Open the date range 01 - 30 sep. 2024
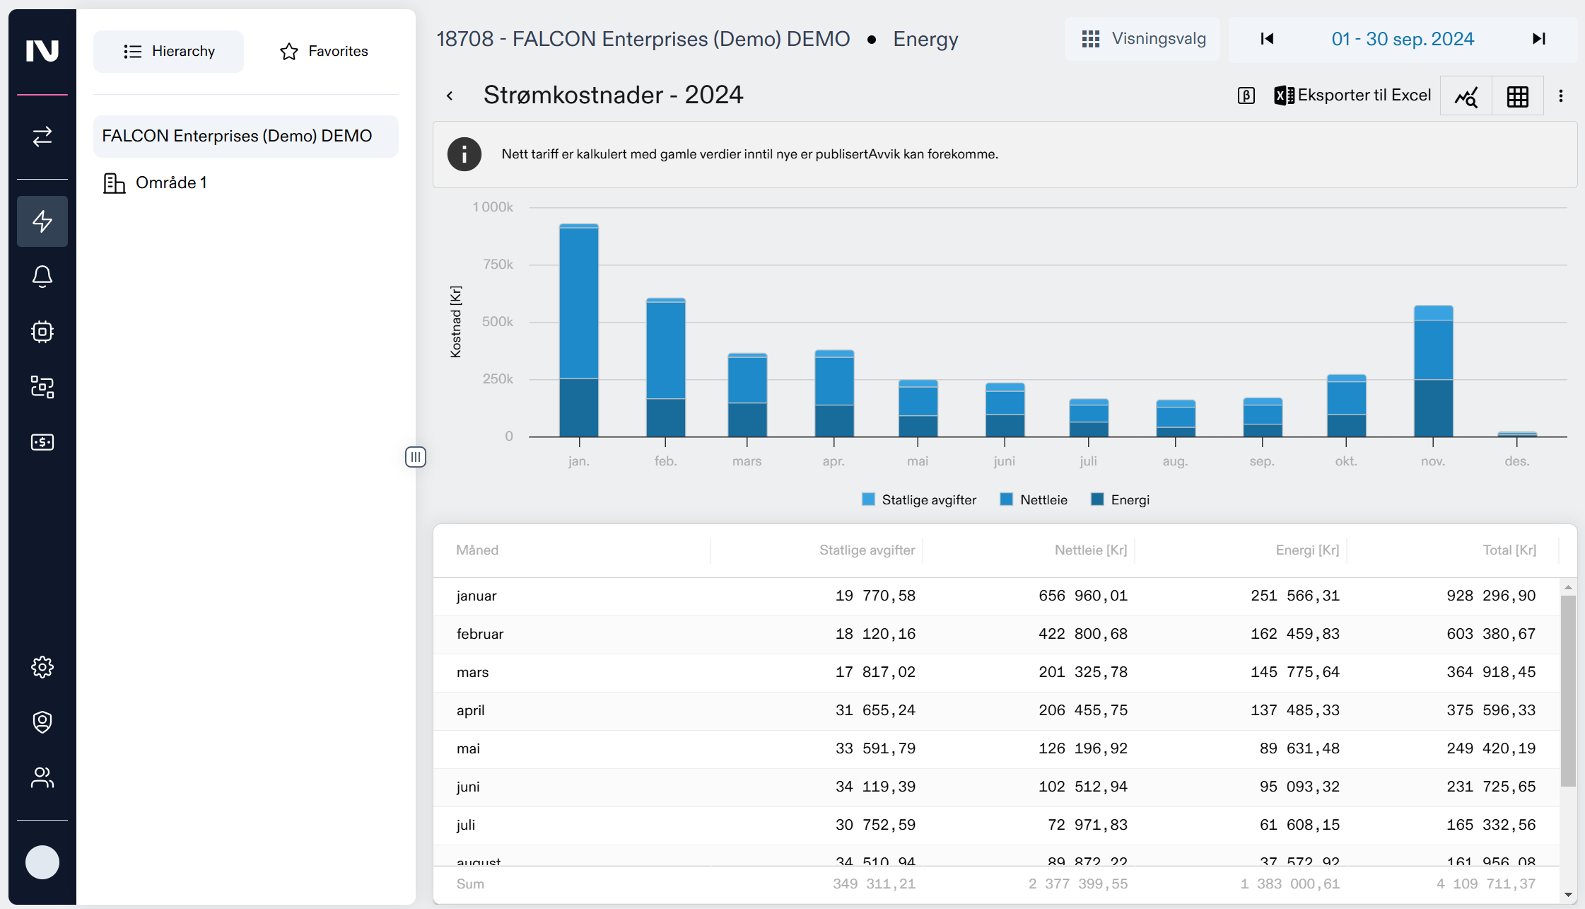 click(x=1403, y=39)
